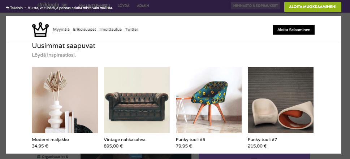Click the crown logo icon

coord(40,30)
